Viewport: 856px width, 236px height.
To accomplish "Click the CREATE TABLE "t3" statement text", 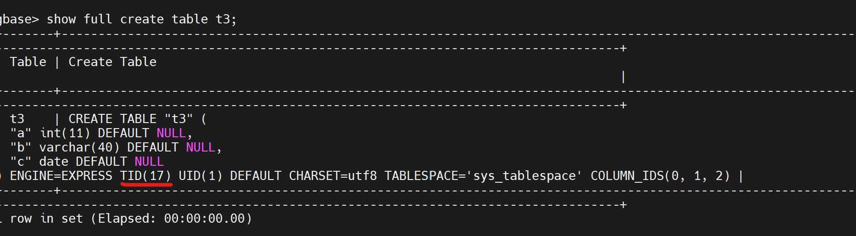I will (131, 119).
